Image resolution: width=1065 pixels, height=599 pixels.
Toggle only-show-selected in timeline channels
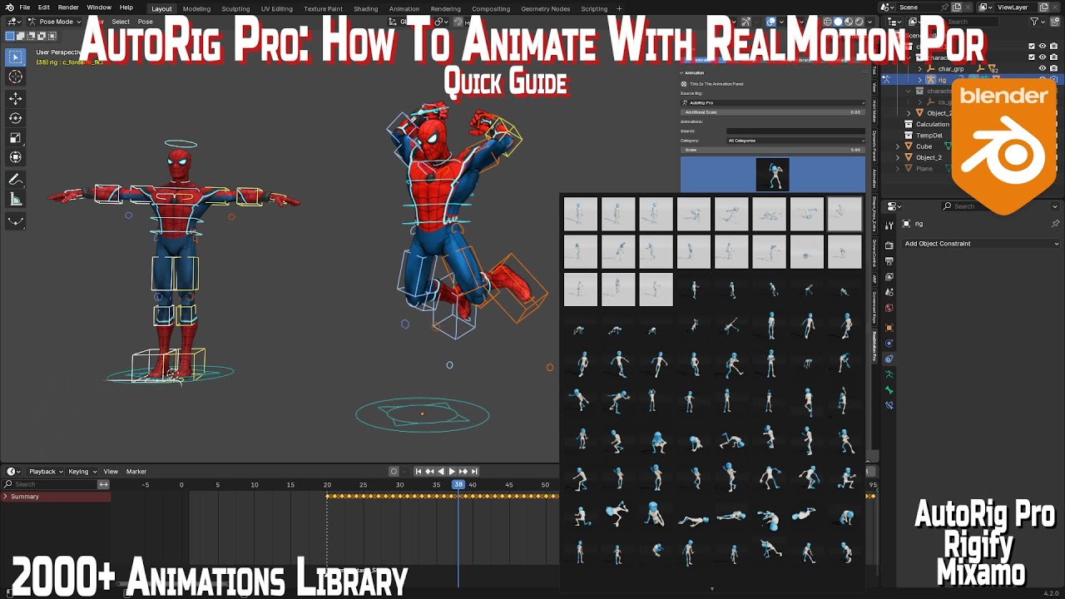(x=103, y=484)
